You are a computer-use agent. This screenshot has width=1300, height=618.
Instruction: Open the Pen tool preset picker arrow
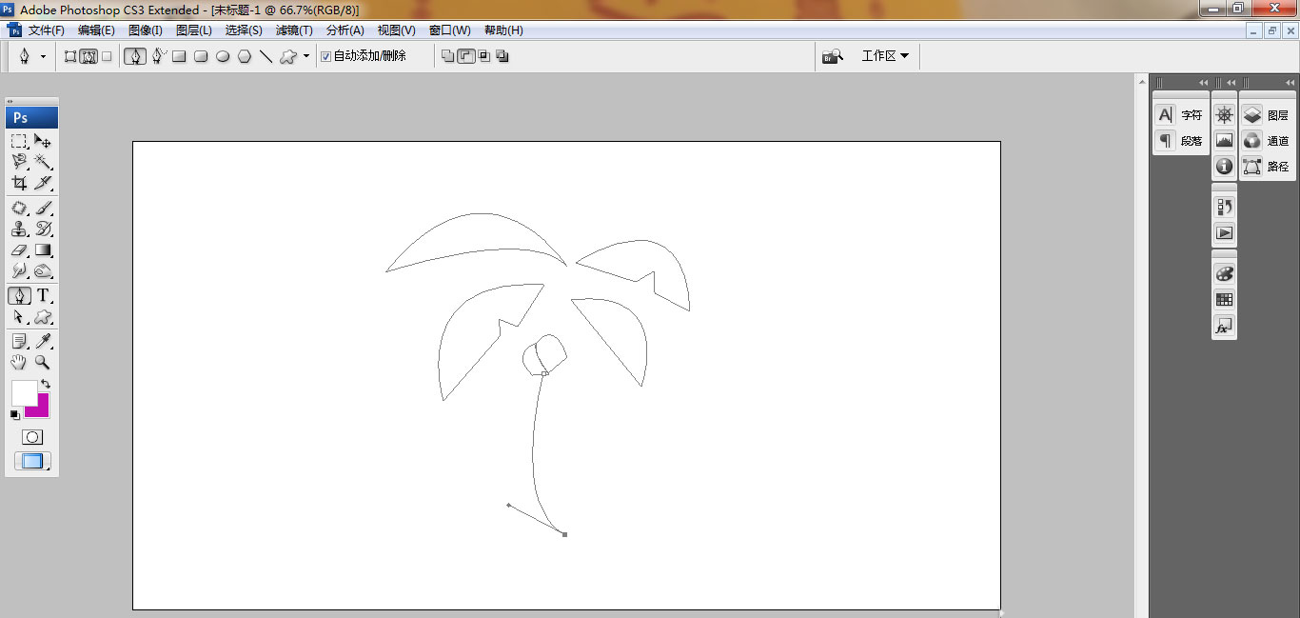pyautogui.click(x=43, y=57)
